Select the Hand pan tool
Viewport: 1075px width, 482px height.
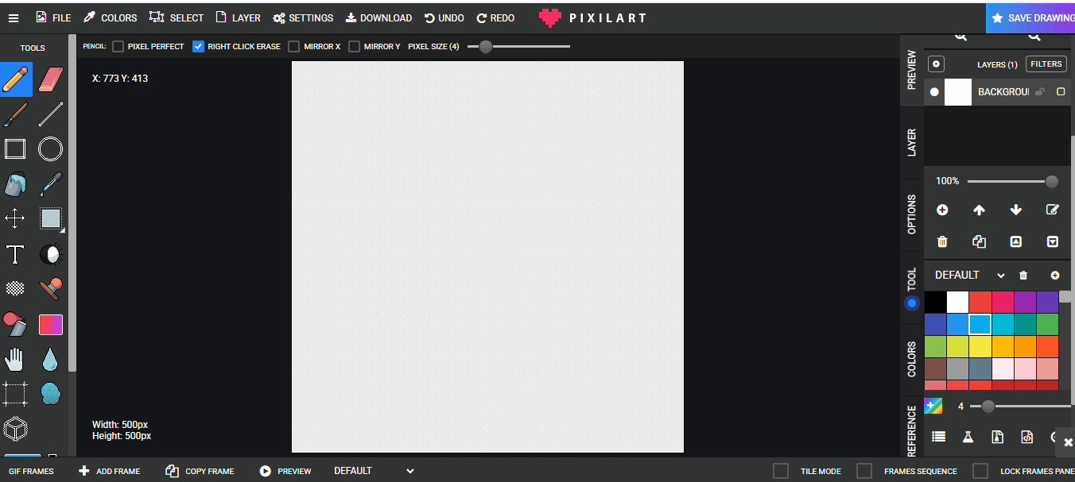(x=16, y=360)
